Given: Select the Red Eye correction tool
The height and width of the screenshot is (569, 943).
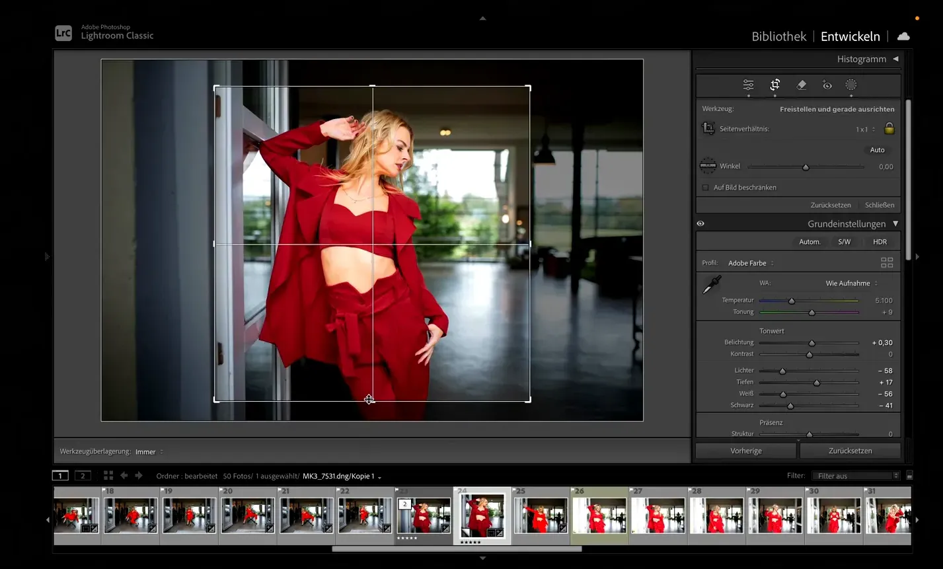Looking at the screenshot, I should coord(827,85).
